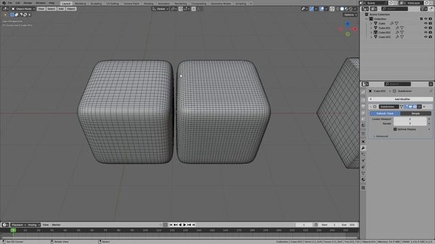Toggle the Collection eye visibility icon

click(x=425, y=19)
